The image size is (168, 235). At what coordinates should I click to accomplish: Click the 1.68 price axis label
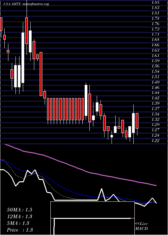coord(155,40)
